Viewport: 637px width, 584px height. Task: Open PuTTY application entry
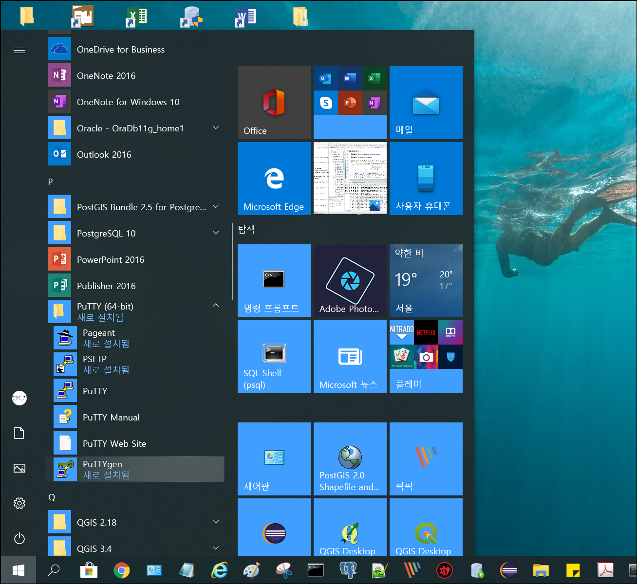pyautogui.click(x=135, y=391)
